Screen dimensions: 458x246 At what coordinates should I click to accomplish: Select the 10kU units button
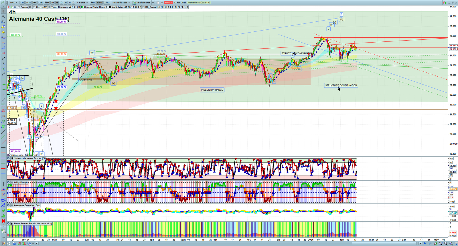99,3
